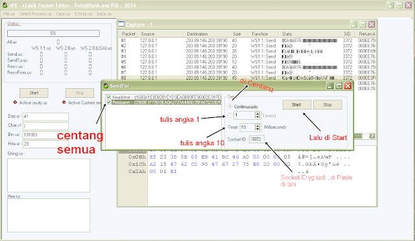Screen dimensions: 415x241
Task: Click the Socket ID input field
Action: click(x=257, y=139)
